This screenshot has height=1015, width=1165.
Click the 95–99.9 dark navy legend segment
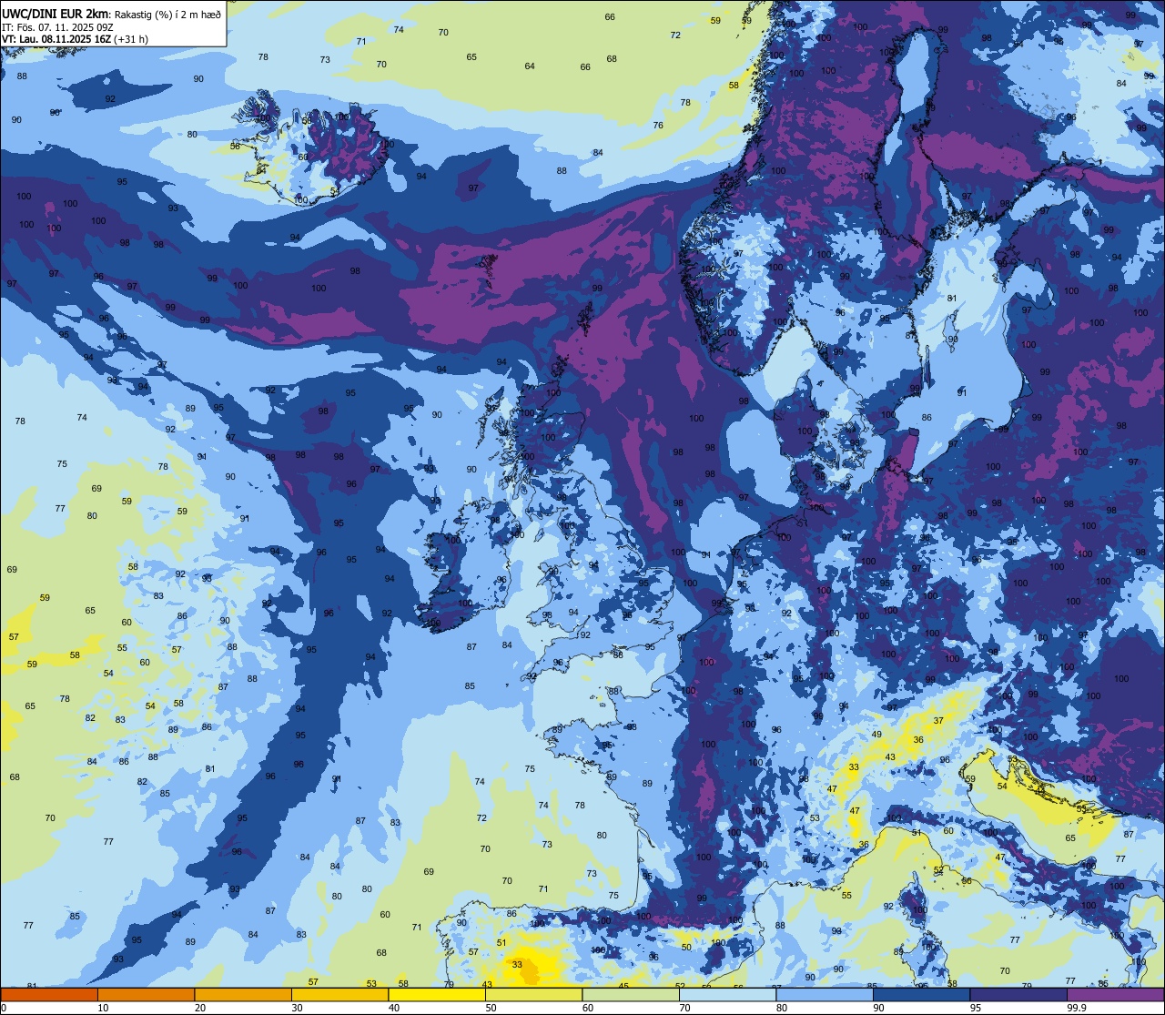point(1018,995)
